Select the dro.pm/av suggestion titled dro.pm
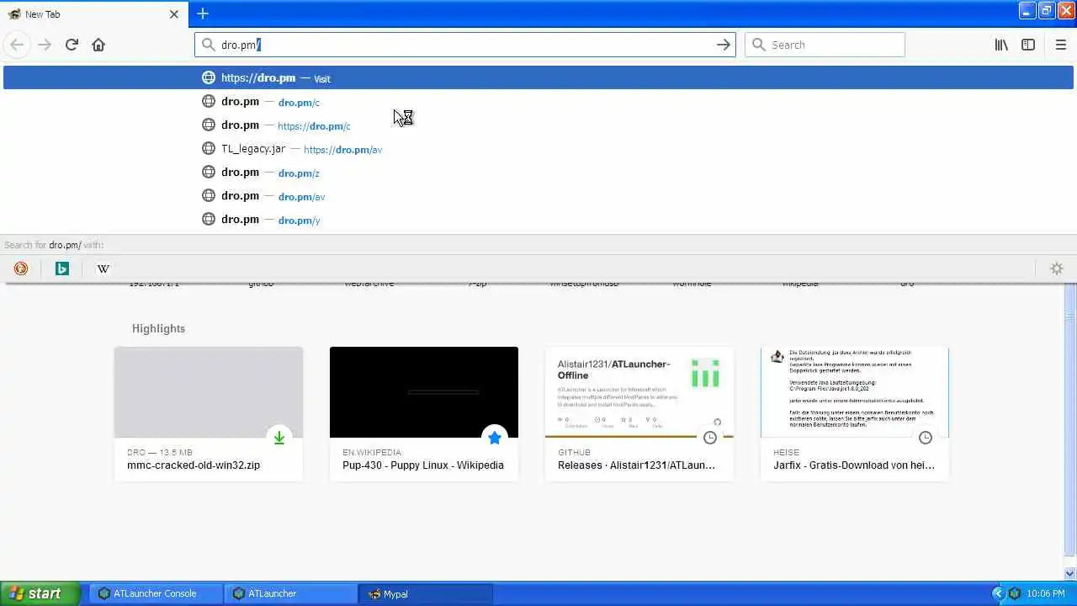This screenshot has width=1077, height=606. pyautogui.click(x=538, y=196)
